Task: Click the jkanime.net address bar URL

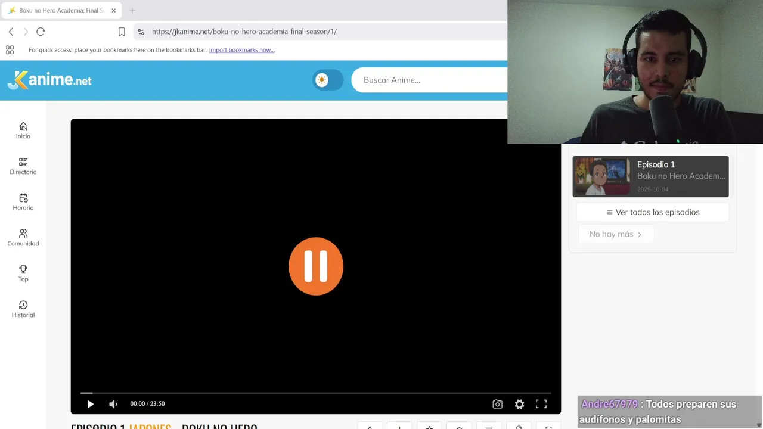Action: [244, 32]
